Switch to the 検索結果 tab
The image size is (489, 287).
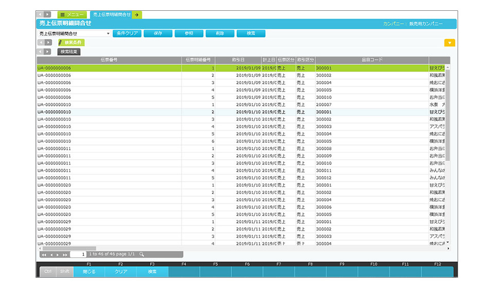coord(68,52)
